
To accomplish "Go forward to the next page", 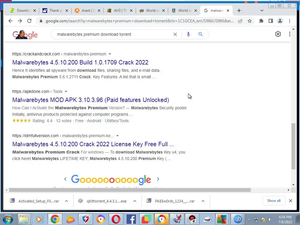I will [x=20, y=21].
